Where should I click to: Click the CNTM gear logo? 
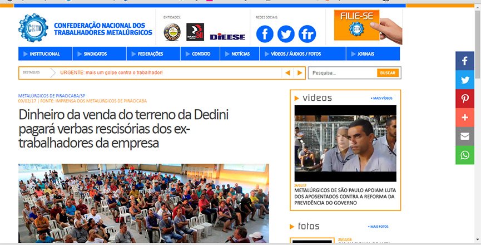(x=33, y=28)
